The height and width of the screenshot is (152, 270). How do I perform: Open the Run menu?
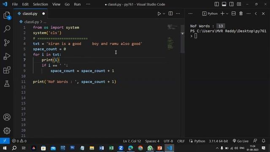[x=77, y=4]
